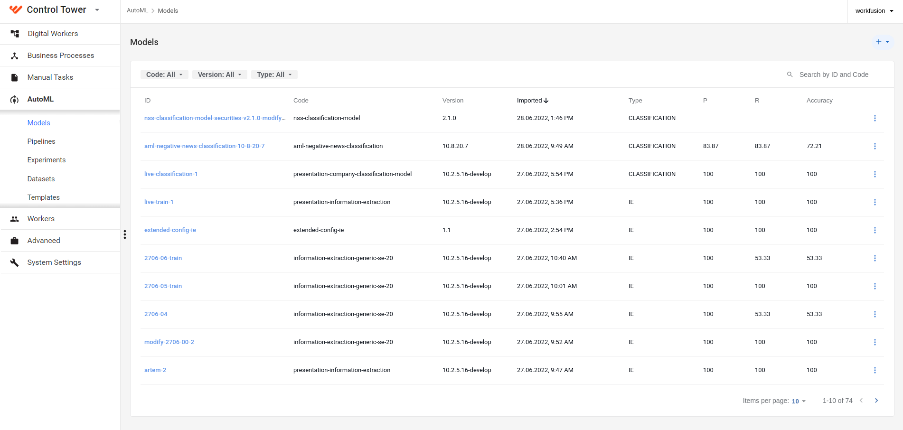Click the search magnifier icon
903x430 pixels.
[790, 75]
